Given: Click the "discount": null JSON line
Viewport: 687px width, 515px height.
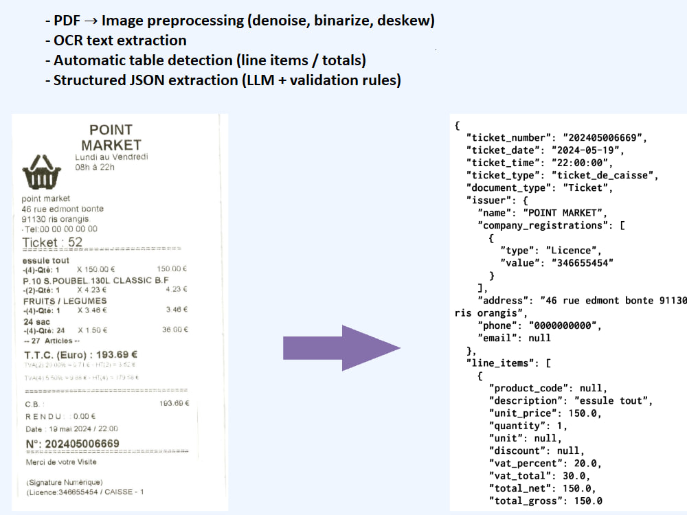Looking at the screenshot, I should tap(537, 451).
